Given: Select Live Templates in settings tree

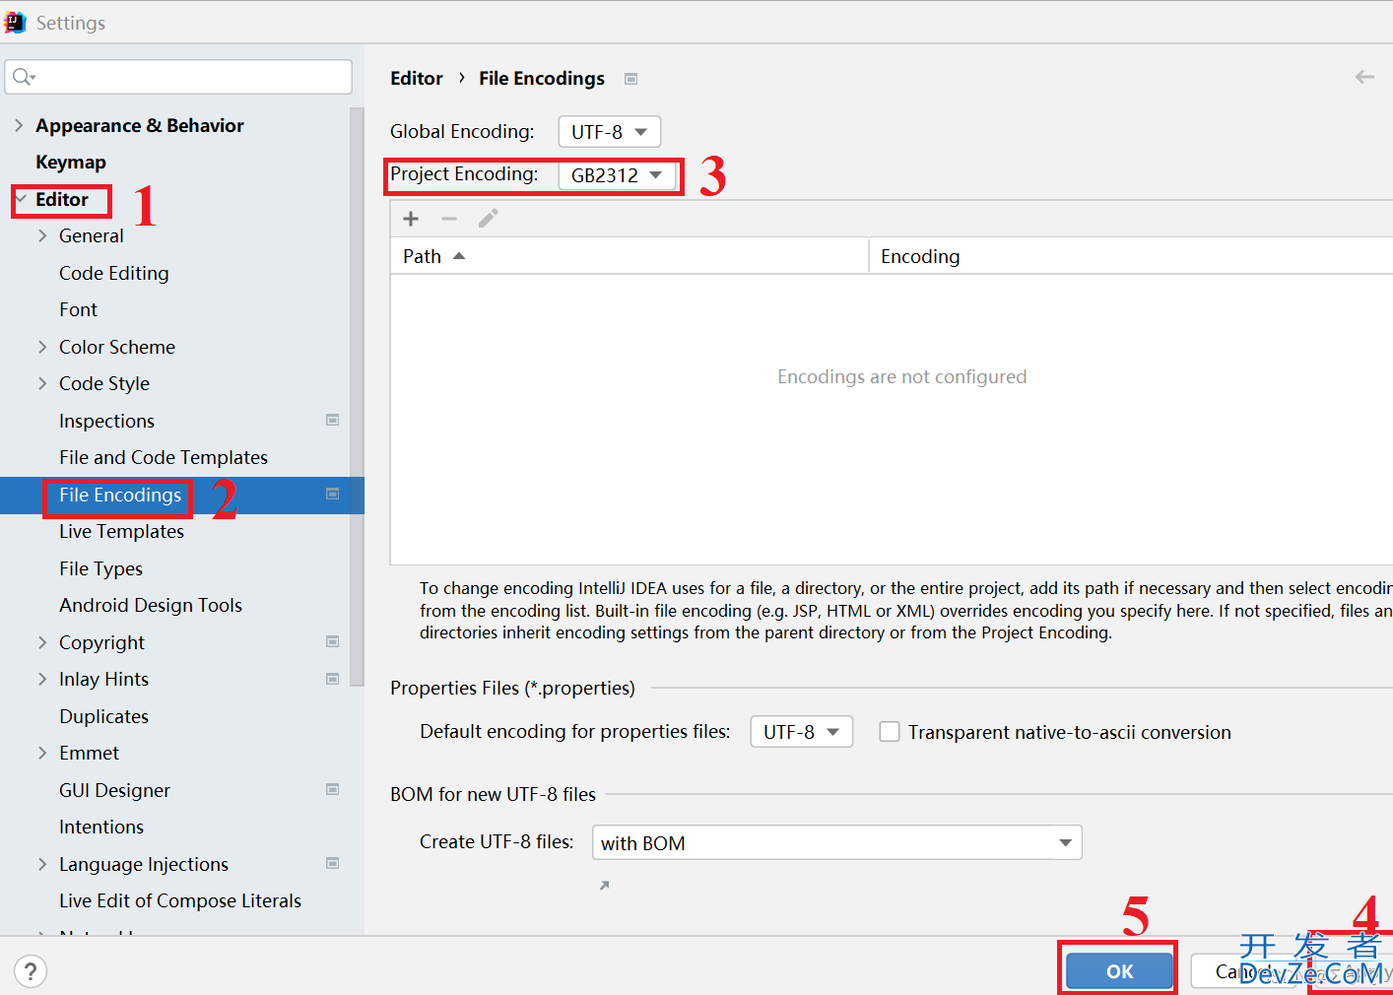Looking at the screenshot, I should 121,532.
